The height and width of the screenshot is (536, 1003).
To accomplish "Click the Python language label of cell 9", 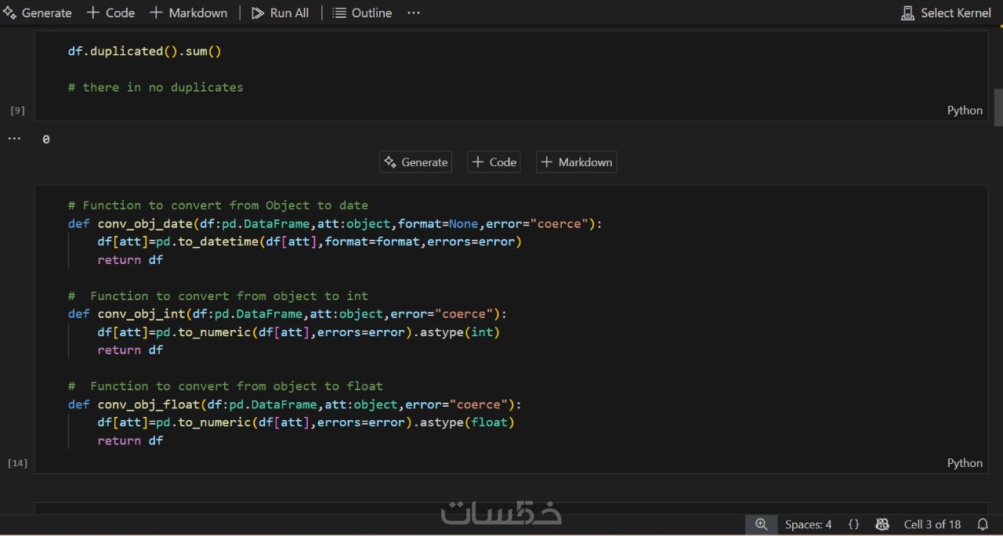I will pos(965,110).
